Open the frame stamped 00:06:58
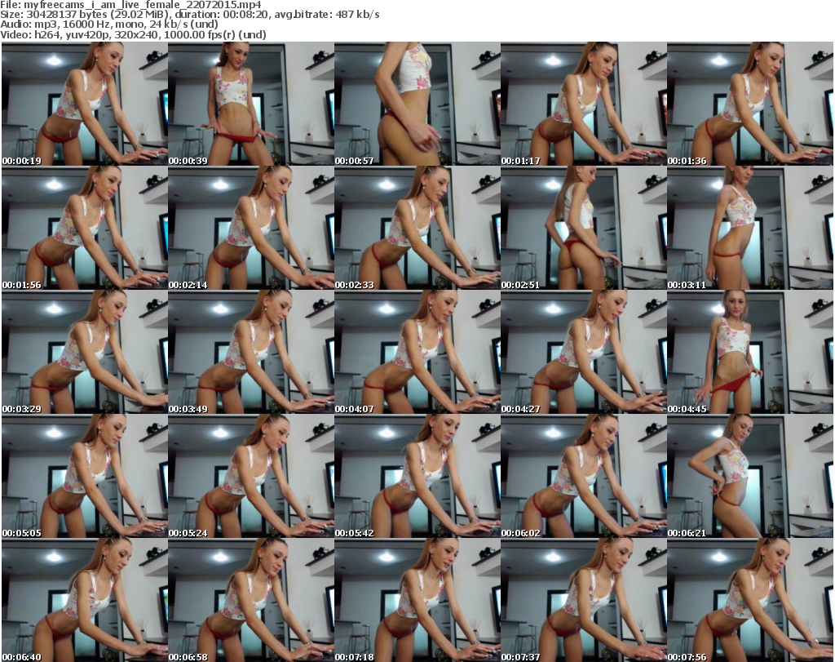Screen dimensions: 835x662 coord(251,600)
